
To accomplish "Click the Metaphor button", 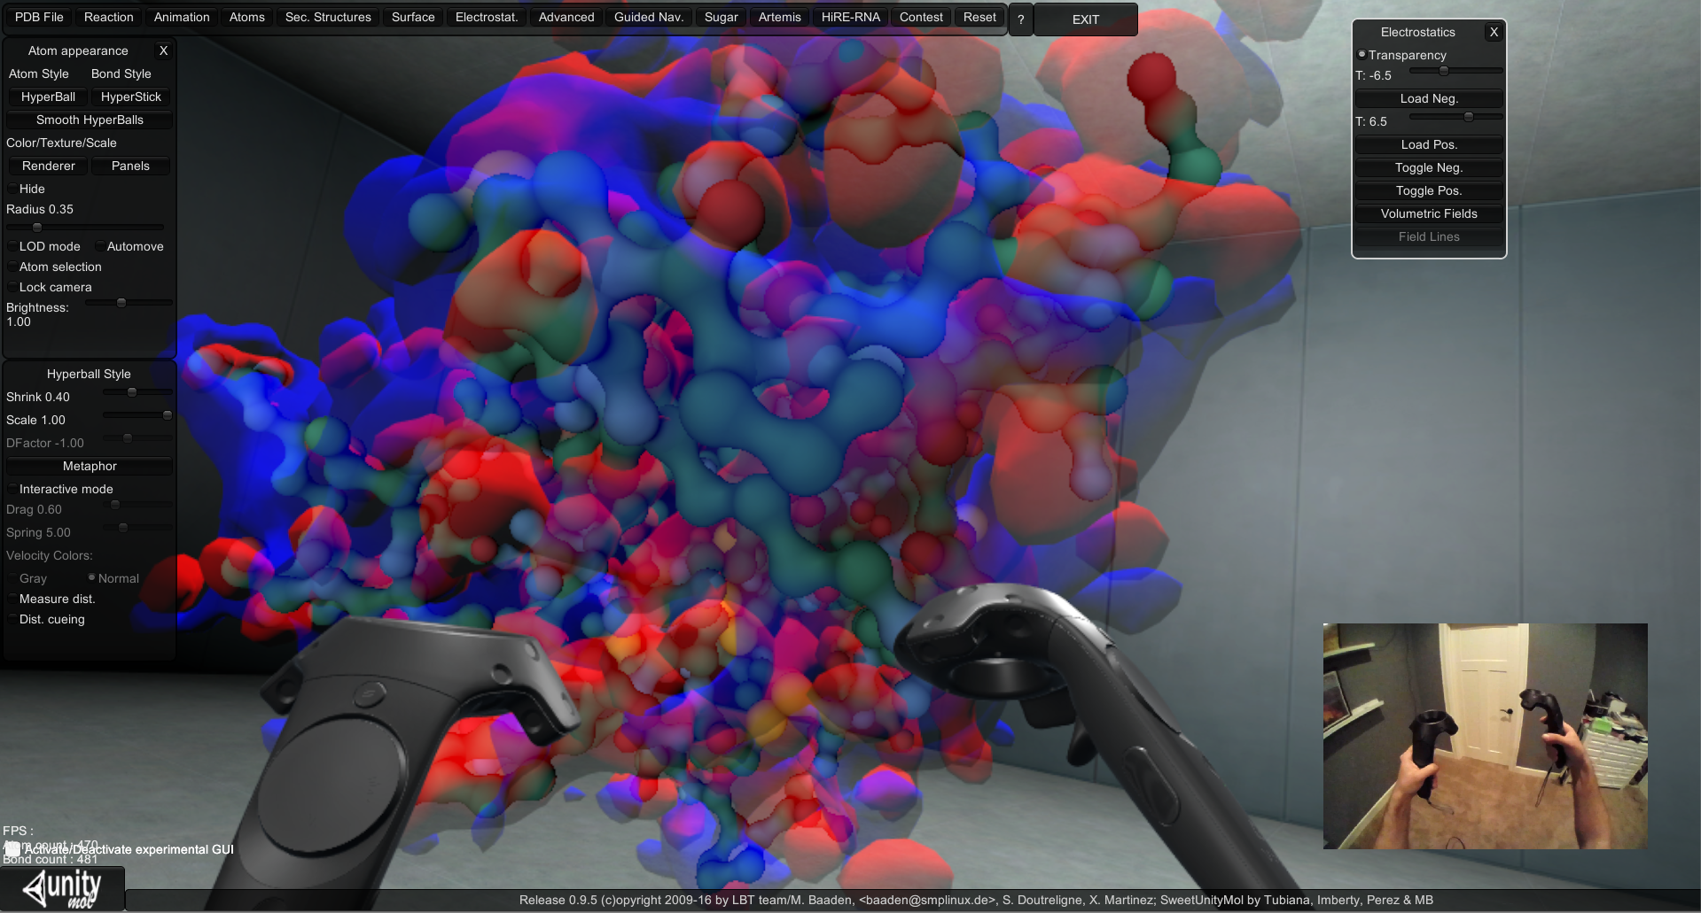I will coord(90,466).
